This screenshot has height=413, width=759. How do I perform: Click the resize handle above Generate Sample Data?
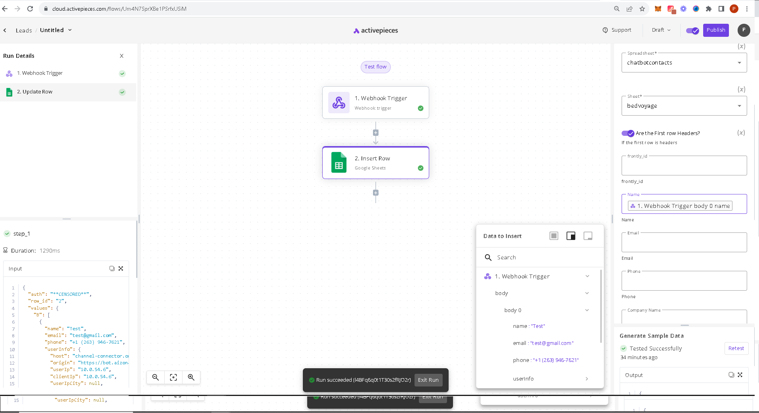pyautogui.click(x=685, y=325)
